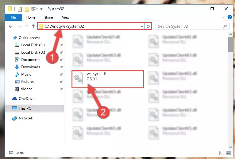Open Pictures in the sidebar
This screenshot has width=235, height=159.
tap(28, 82)
